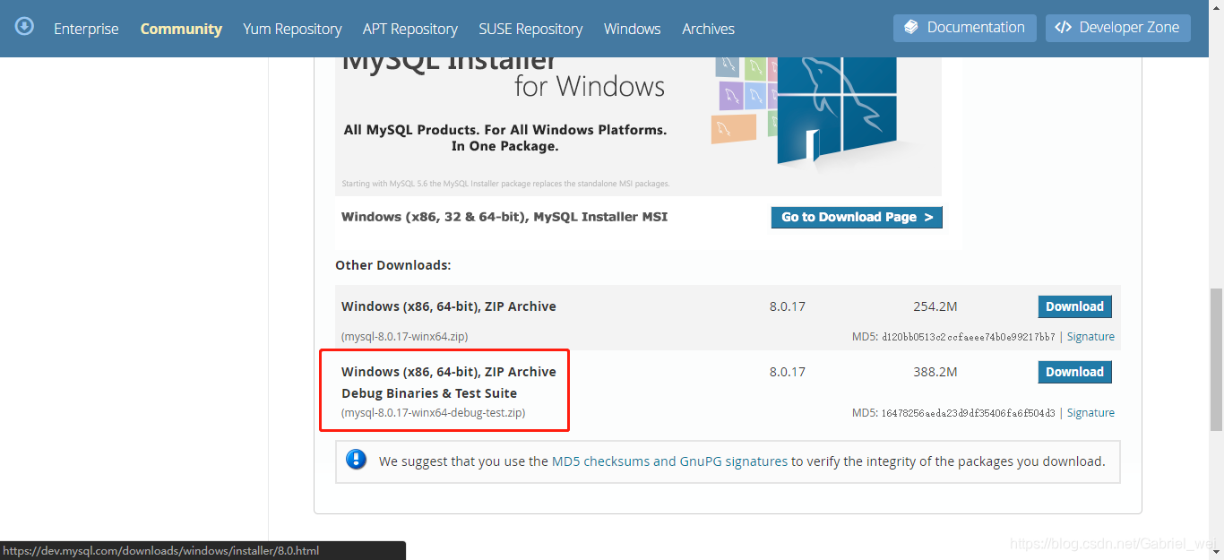1224x560 pixels.
Task: Click the MD5 value 16478256aeda23d9df35406fa6f504d3
Action: coord(969,413)
